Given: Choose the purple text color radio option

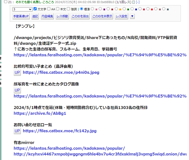Looking at the screenshot, I should [x=100, y=9].
